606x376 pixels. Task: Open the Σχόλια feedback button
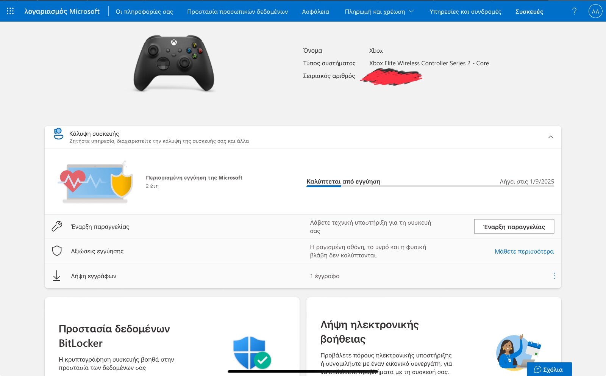point(549,370)
